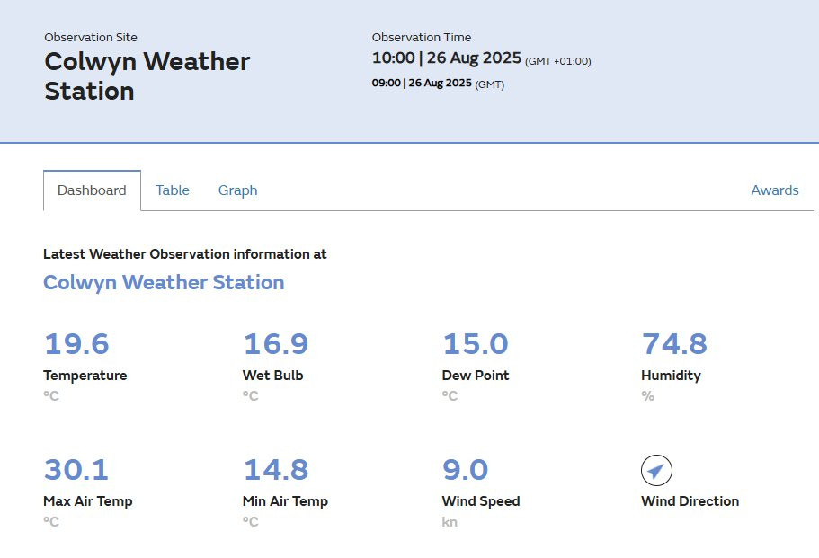Click the max air temp value 30.1

pyautogui.click(x=76, y=470)
